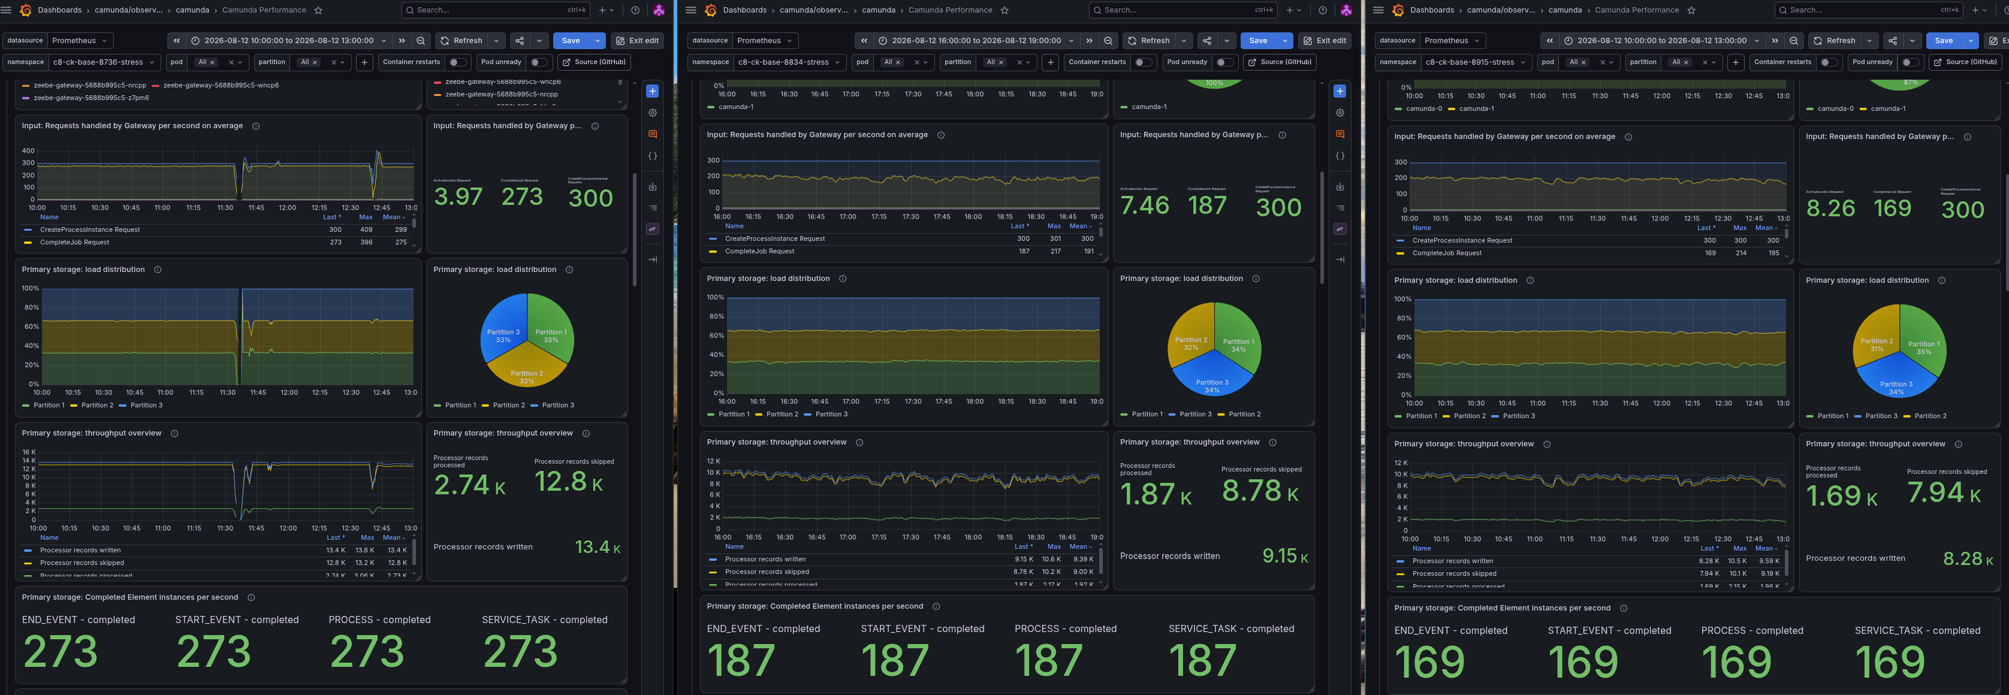The height and width of the screenshot is (695, 2009).
Task: Expand the Save options arrow in the middle window
Action: [1284, 41]
